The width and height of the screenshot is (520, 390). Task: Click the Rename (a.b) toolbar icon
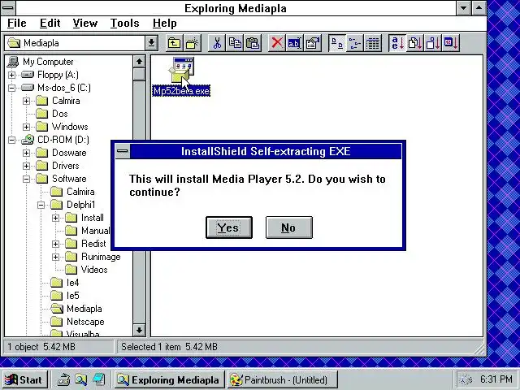pyautogui.click(x=294, y=43)
